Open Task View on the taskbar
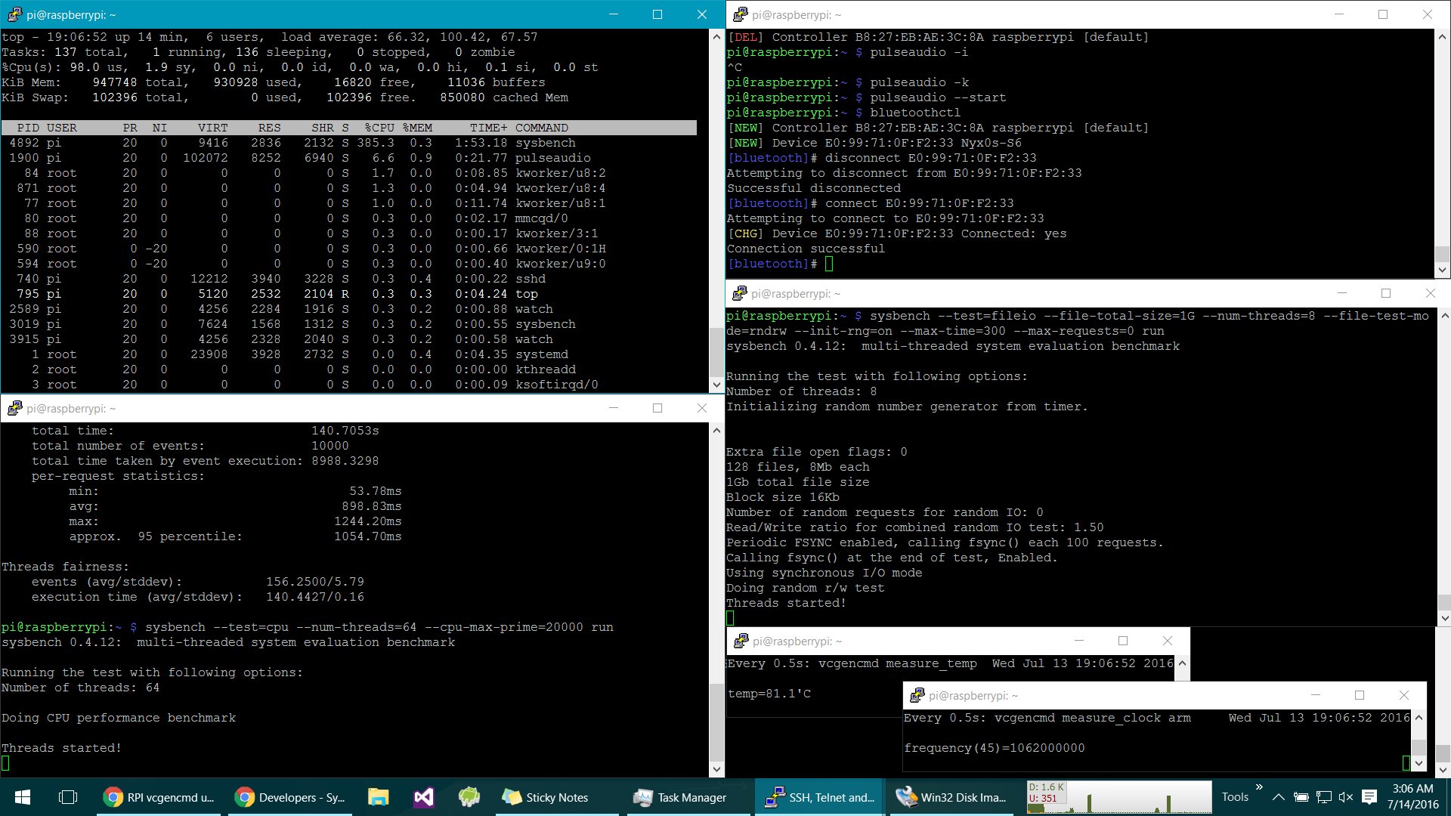Screen dimensions: 1451x816 (68, 797)
